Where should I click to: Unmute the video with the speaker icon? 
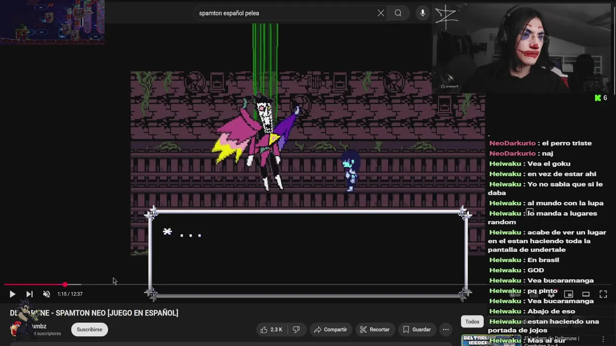[x=47, y=294]
